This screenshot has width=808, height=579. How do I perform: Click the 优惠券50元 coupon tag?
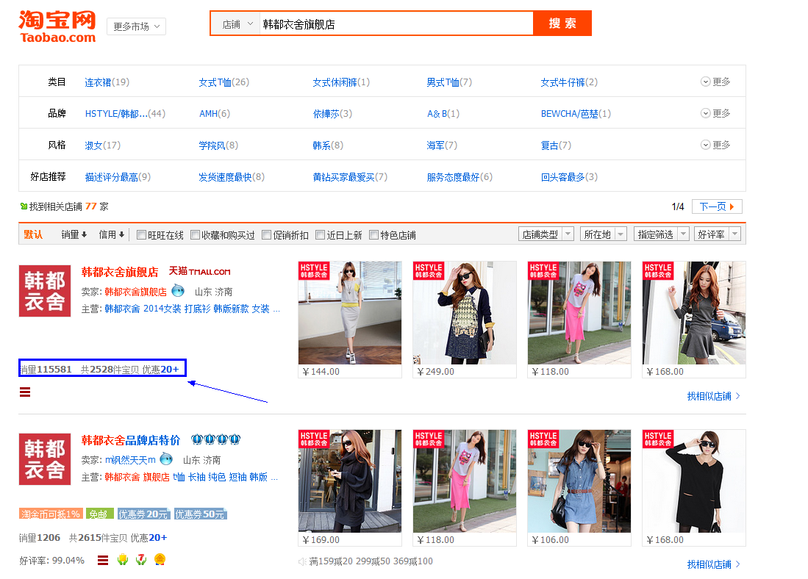[201, 514]
